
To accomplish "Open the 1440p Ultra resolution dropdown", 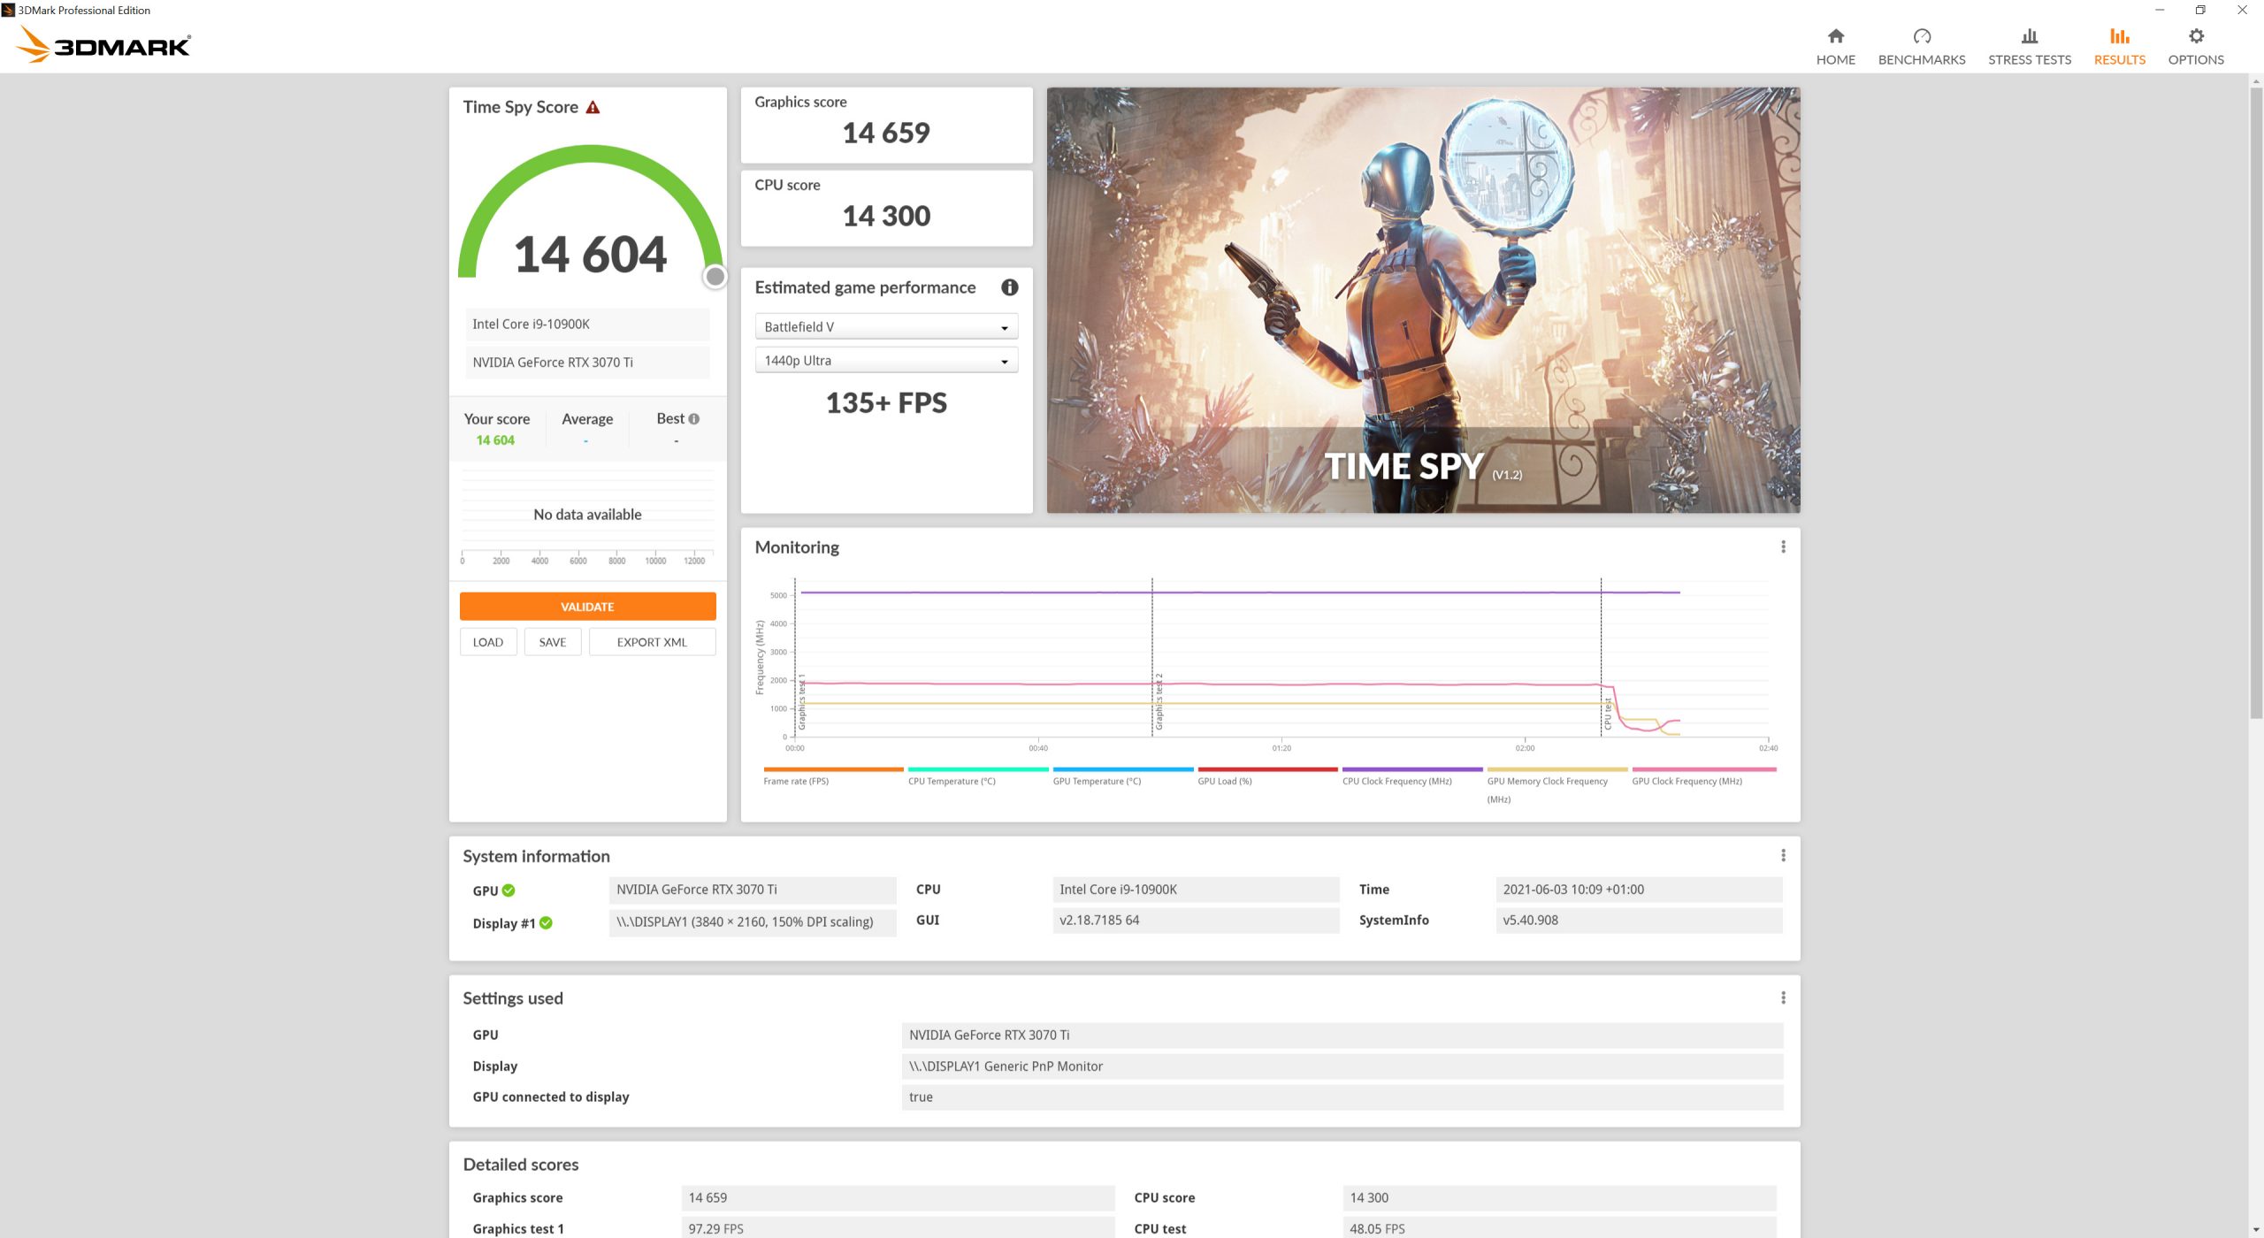I will 886,361.
